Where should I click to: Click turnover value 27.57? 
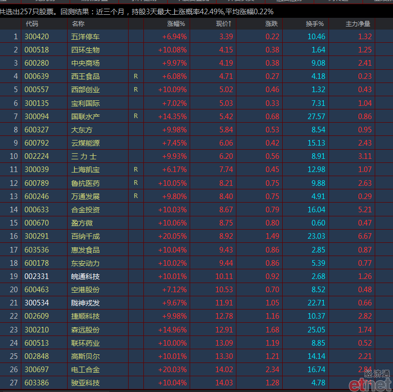coord(316,117)
